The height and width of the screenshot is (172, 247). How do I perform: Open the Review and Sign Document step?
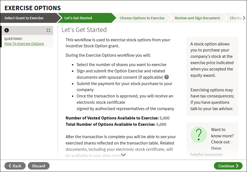197,18
